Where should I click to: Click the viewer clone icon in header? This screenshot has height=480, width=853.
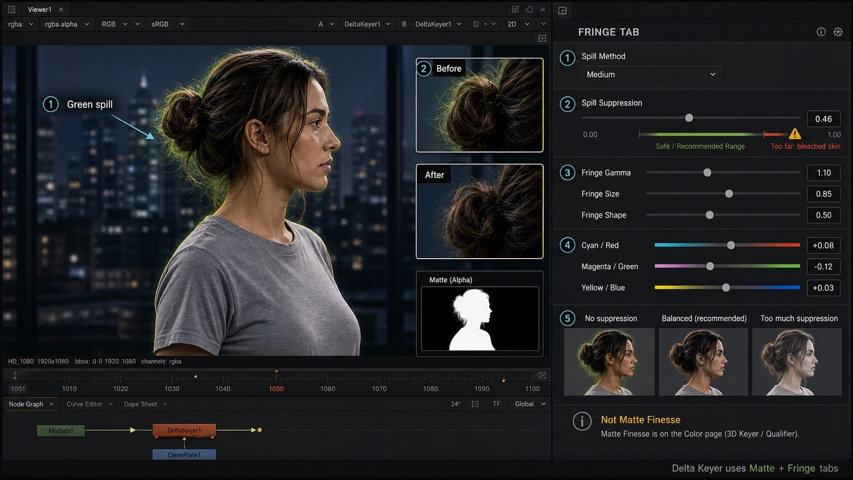[515, 9]
